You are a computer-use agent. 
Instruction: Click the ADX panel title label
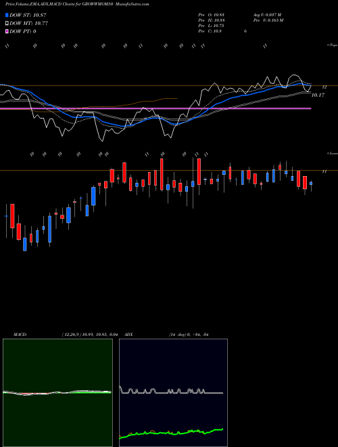(129, 335)
